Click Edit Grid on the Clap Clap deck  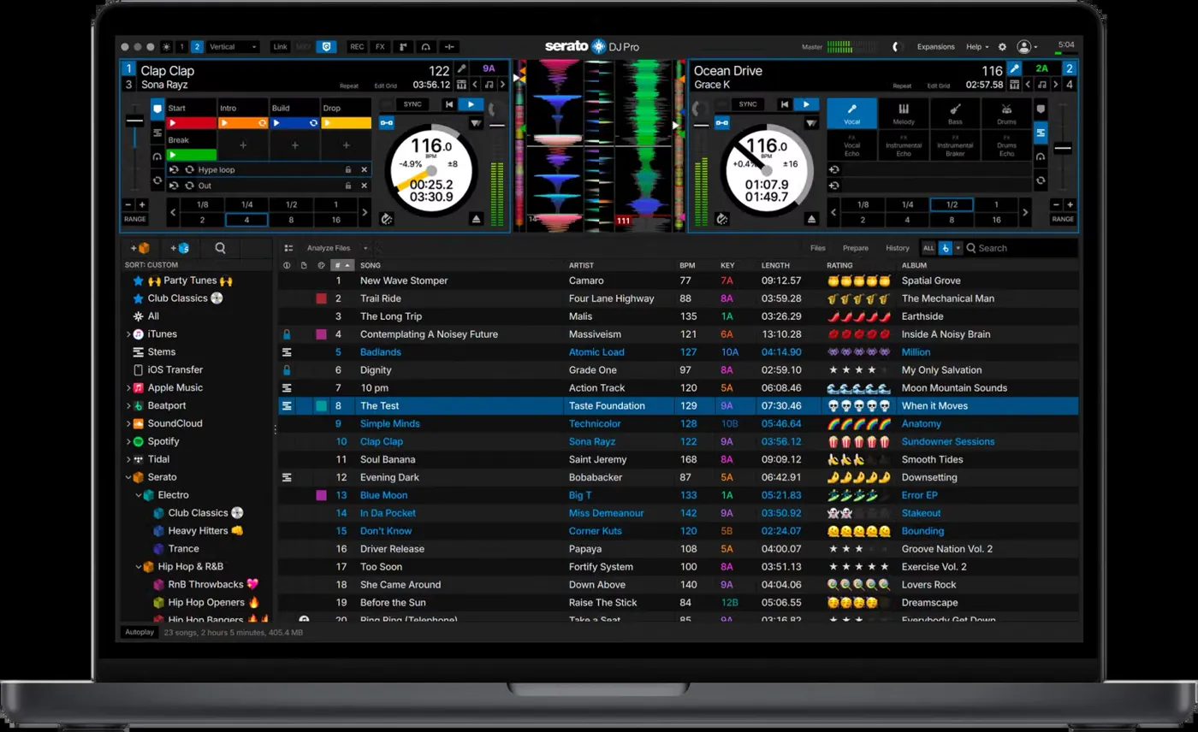(x=386, y=86)
